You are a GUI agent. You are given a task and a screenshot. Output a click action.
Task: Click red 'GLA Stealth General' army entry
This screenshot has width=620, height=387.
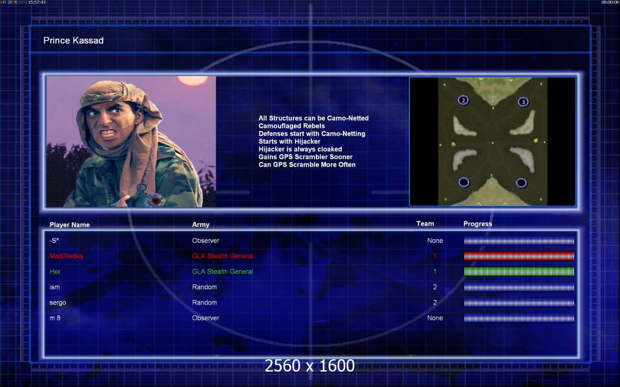point(223,256)
